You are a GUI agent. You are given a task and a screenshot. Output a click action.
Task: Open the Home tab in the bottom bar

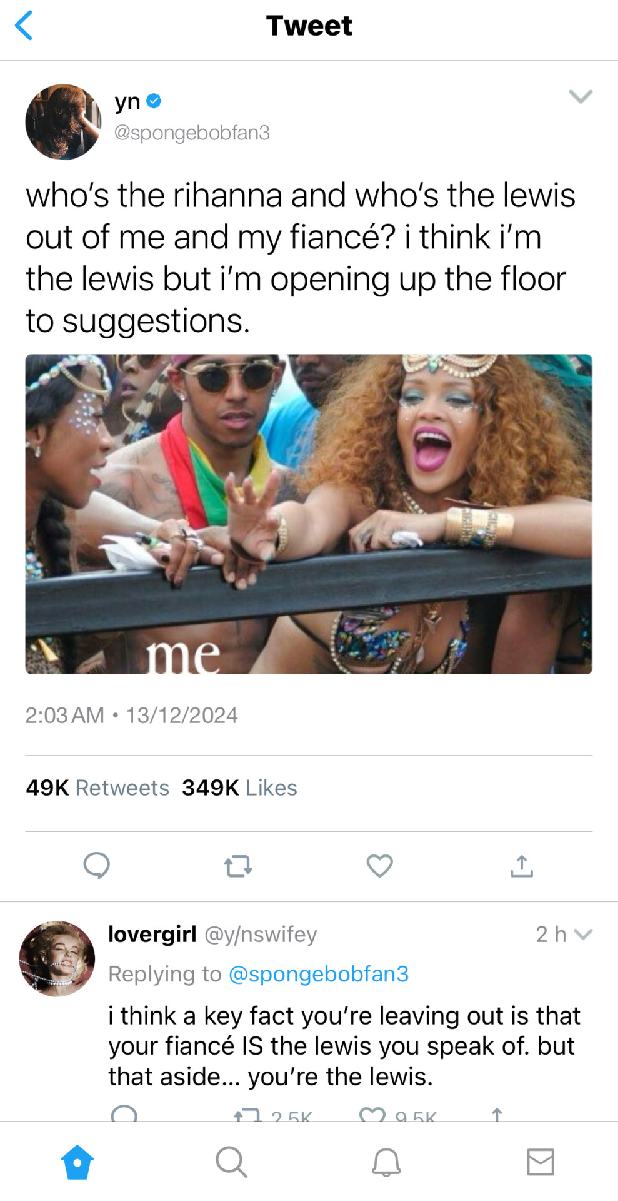[77, 1162]
